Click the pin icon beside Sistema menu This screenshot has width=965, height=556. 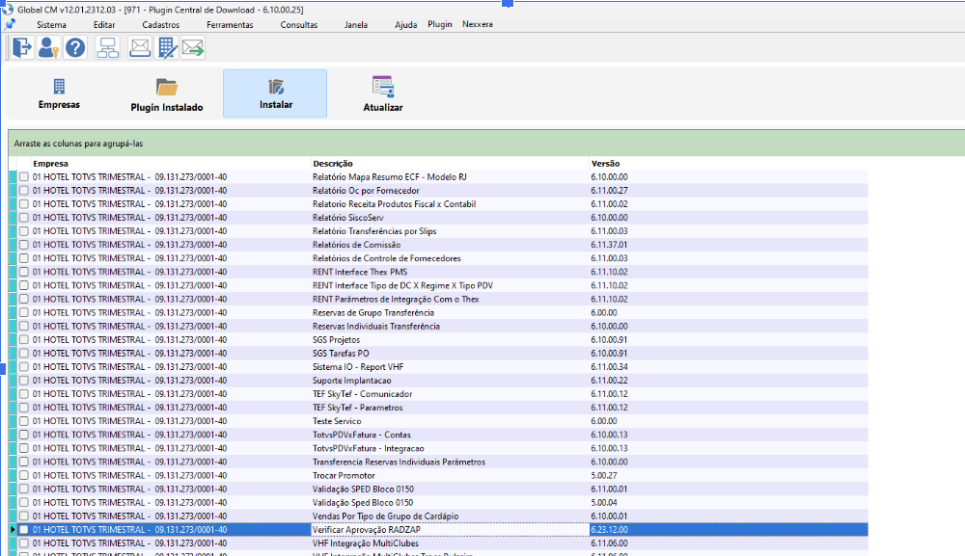tap(10, 25)
